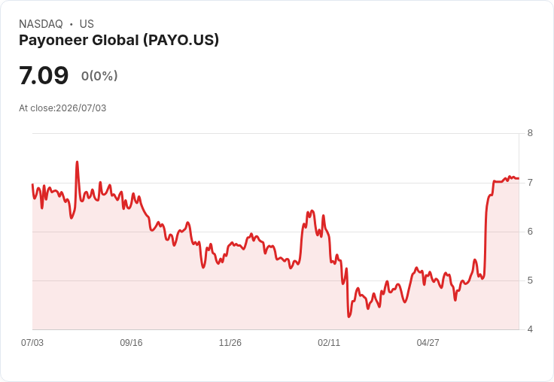Click the 02/11 date label on x-axis
This screenshot has height=382, width=554.
[329, 342]
